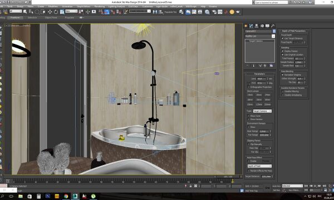Open Google Chrome from the taskbar
Image resolution: width=334 pixels, height=200 pixels.
[66, 196]
